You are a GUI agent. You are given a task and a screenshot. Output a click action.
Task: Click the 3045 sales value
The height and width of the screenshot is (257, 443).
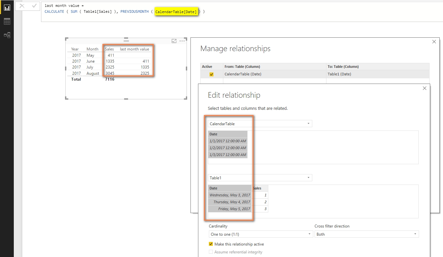click(x=110, y=73)
